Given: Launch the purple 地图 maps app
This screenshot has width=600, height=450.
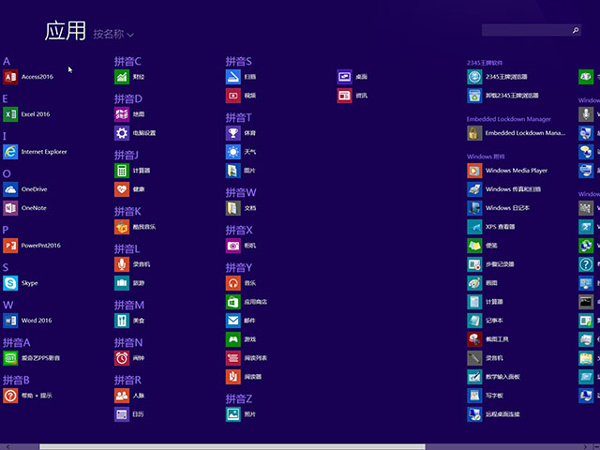Looking at the screenshot, I should [x=129, y=114].
